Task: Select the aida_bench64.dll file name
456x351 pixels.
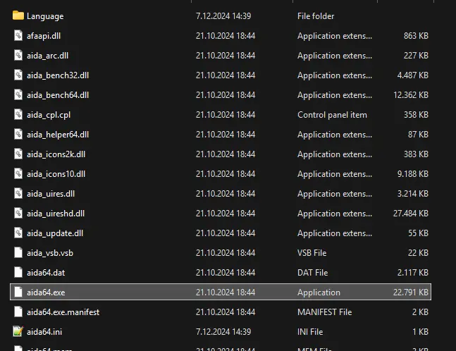Action: pos(58,95)
